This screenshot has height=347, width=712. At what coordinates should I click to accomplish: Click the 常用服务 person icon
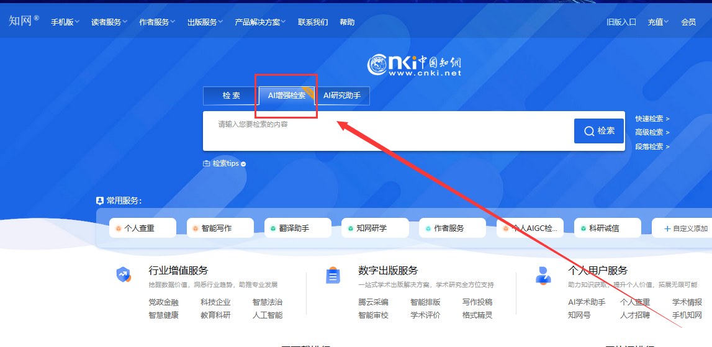click(x=100, y=201)
